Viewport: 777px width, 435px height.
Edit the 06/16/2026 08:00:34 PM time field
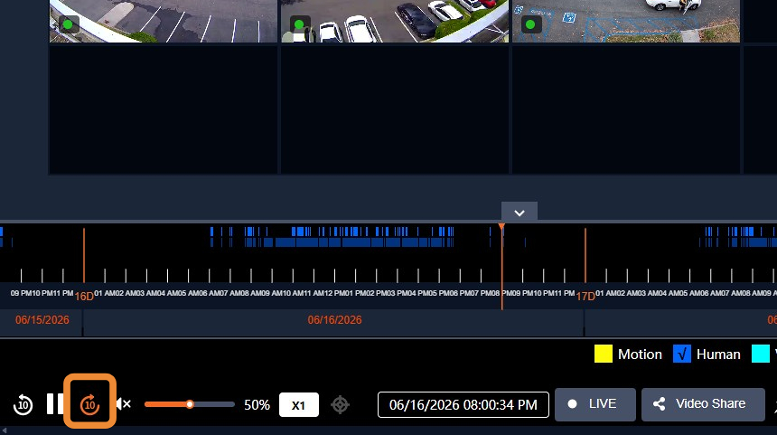click(x=463, y=405)
